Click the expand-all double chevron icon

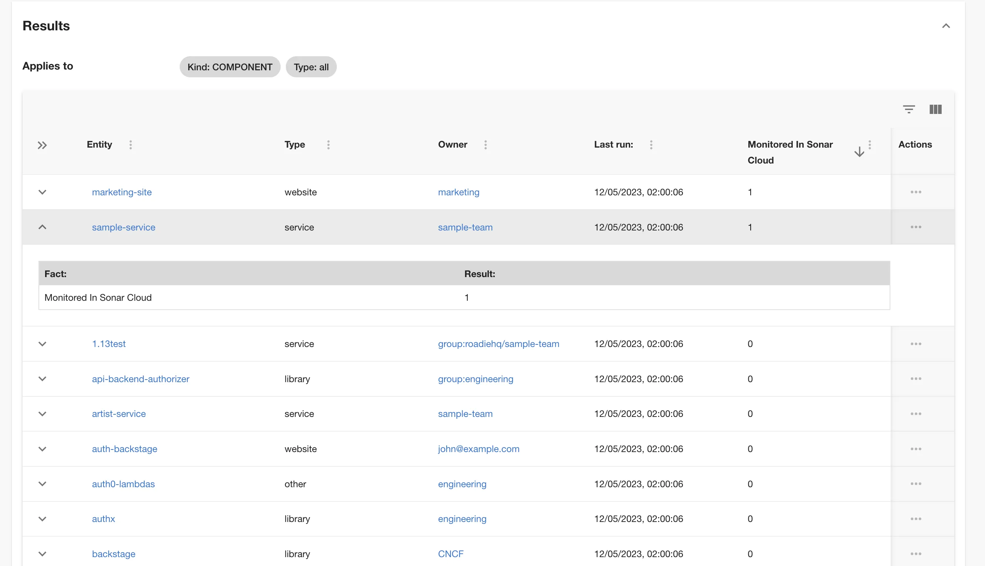point(42,145)
